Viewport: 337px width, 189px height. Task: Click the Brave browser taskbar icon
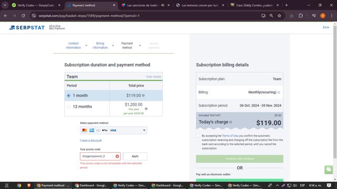[x=28, y=185]
